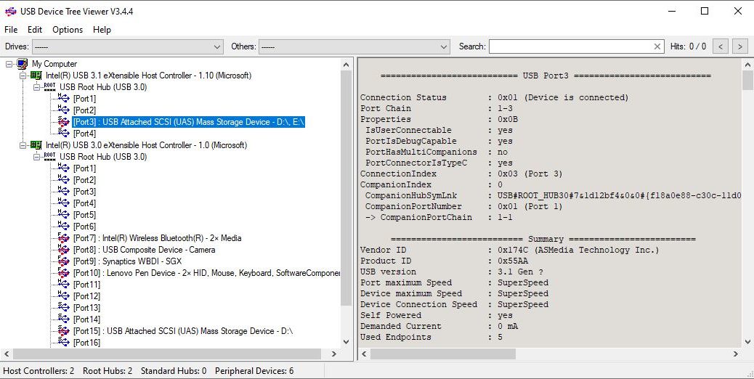The width and height of the screenshot is (754, 379).
Task: Click Vendor ID 0x174C ASMedia line
Action: point(510,250)
